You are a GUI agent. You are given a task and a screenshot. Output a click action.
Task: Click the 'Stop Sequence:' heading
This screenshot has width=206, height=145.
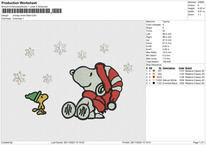click(154, 65)
